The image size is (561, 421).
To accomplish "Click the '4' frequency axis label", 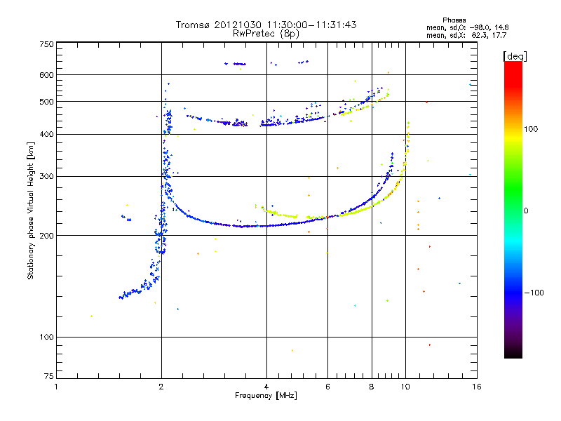I will [266, 387].
